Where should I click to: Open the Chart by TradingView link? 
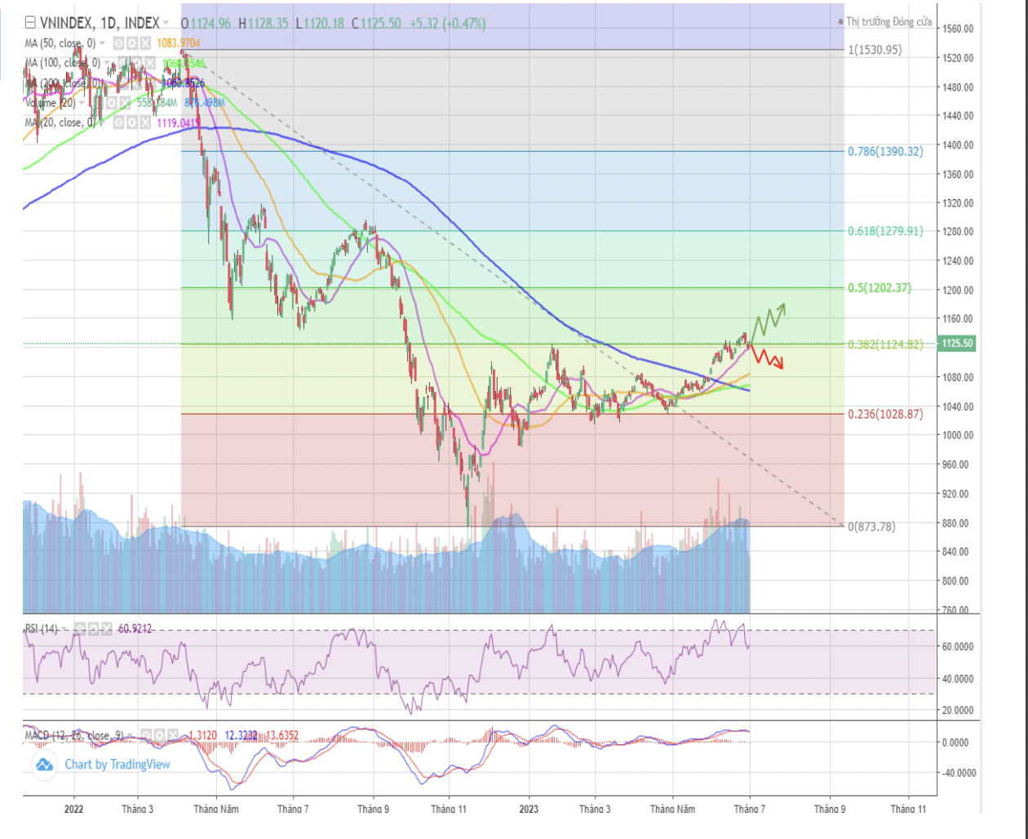click(x=117, y=765)
